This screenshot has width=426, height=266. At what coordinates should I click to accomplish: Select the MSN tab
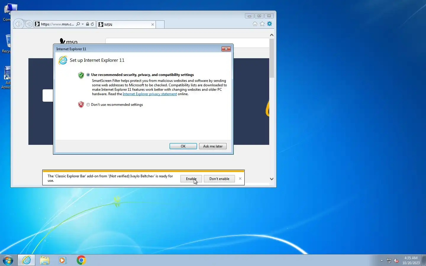coord(126,25)
